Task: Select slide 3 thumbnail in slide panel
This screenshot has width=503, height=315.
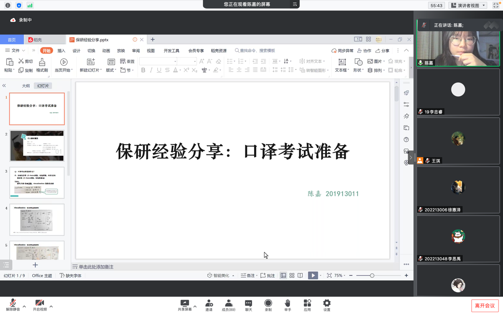Action: pos(37,183)
